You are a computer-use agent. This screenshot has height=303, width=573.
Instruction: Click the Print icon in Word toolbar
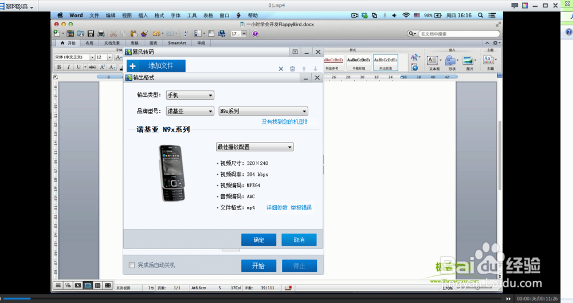tap(101, 34)
